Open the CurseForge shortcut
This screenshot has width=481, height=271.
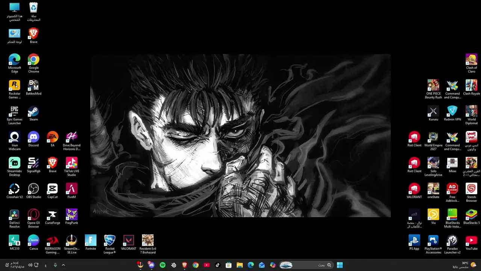(x=53, y=217)
